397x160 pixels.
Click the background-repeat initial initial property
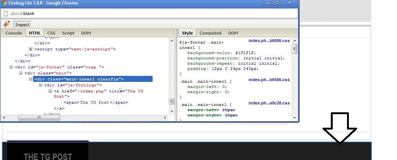pos(233,63)
